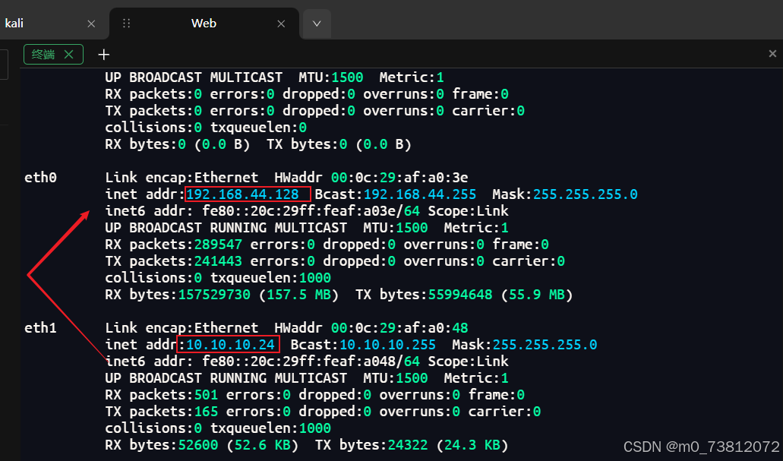Screen dimensions: 783x461
Task: Click the IP address 192.168.44.128
Action: click(243, 194)
